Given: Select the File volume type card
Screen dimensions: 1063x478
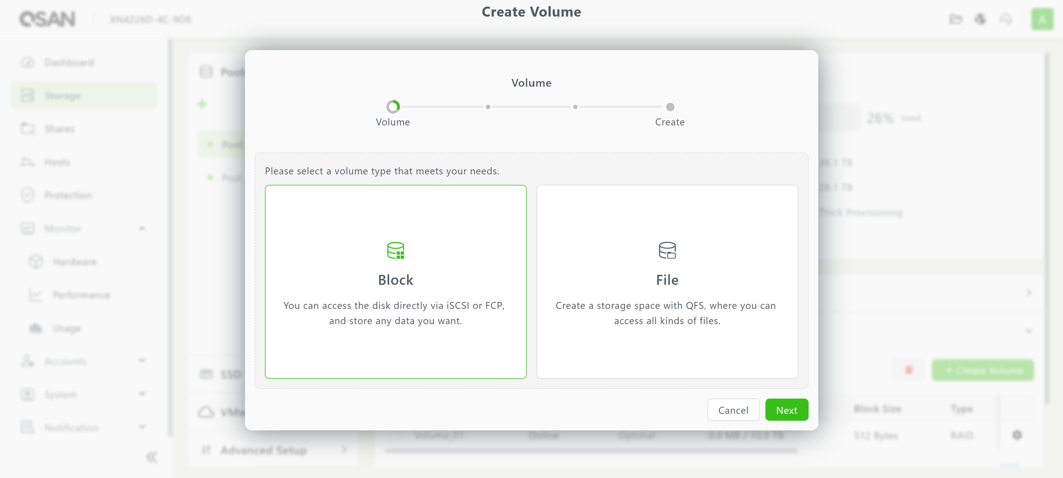Looking at the screenshot, I should pyautogui.click(x=667, y=281).
